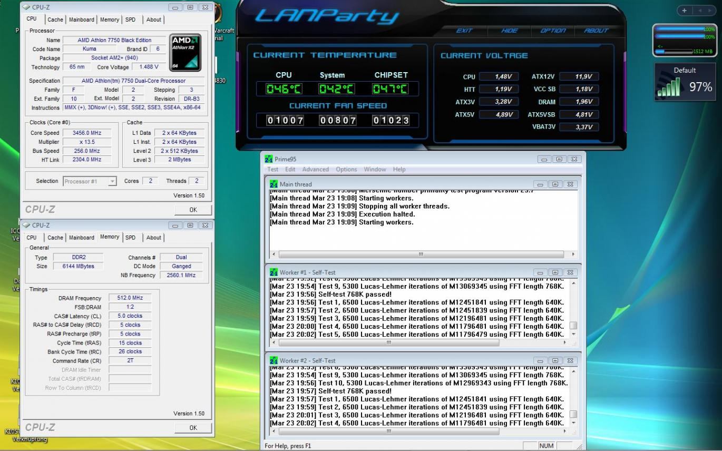The image size is (722, 451).
Task: Switch to Mainboard tab in the CPU-Z processor window
Action: tap(82, 19)
